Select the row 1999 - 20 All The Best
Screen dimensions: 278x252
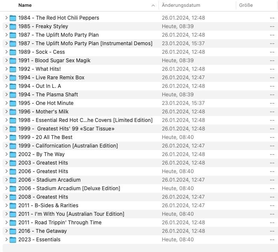coord(140,137)
